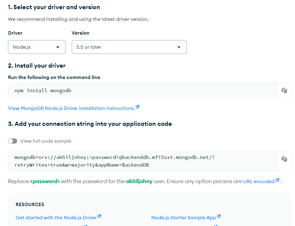Open the Driver dropdown showing Node.js

click(x=37, y=47)
